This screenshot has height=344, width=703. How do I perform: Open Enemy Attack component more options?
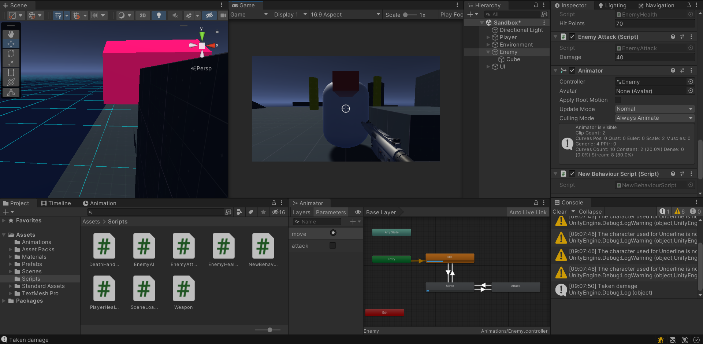[691, 37]
